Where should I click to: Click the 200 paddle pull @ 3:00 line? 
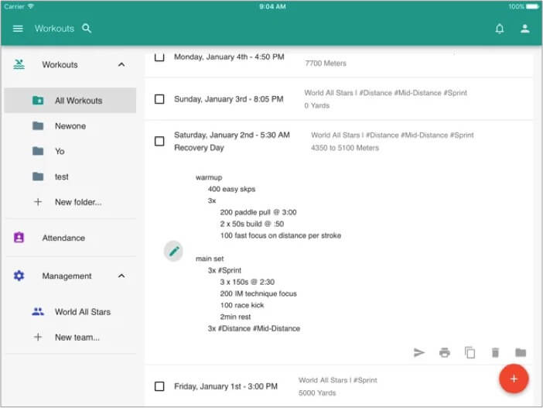(x=258, y=212)
